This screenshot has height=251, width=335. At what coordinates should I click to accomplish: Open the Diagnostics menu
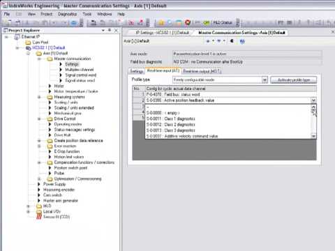[x=67, y=14]
